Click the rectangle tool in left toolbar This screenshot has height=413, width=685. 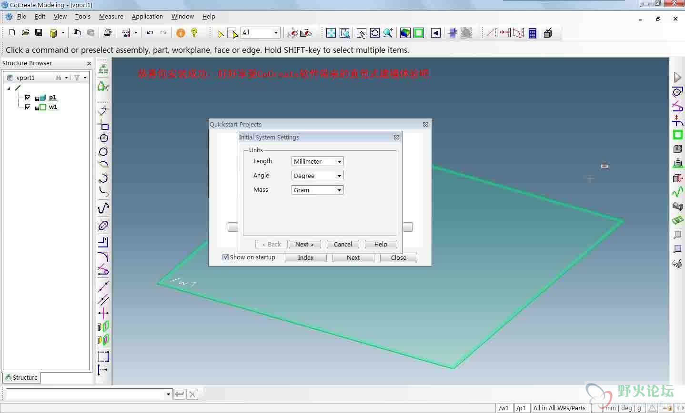(103, 125)
